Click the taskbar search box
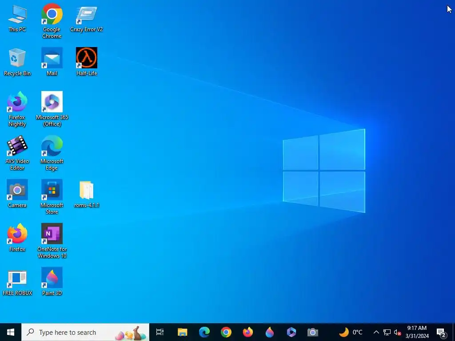The image size is (455, 341). click(85, 332)
